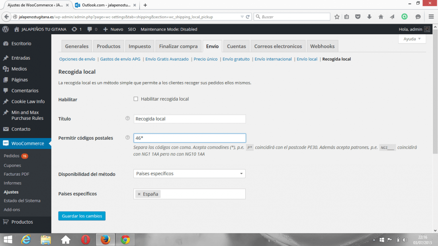Open Pedidos with 15 badge
The width and height of the screenshot is (438, 246).
tap(16, 156)
